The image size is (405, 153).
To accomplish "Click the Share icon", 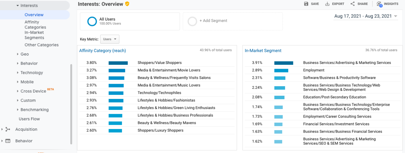I will pyautogui.click(x=353, y=4).
